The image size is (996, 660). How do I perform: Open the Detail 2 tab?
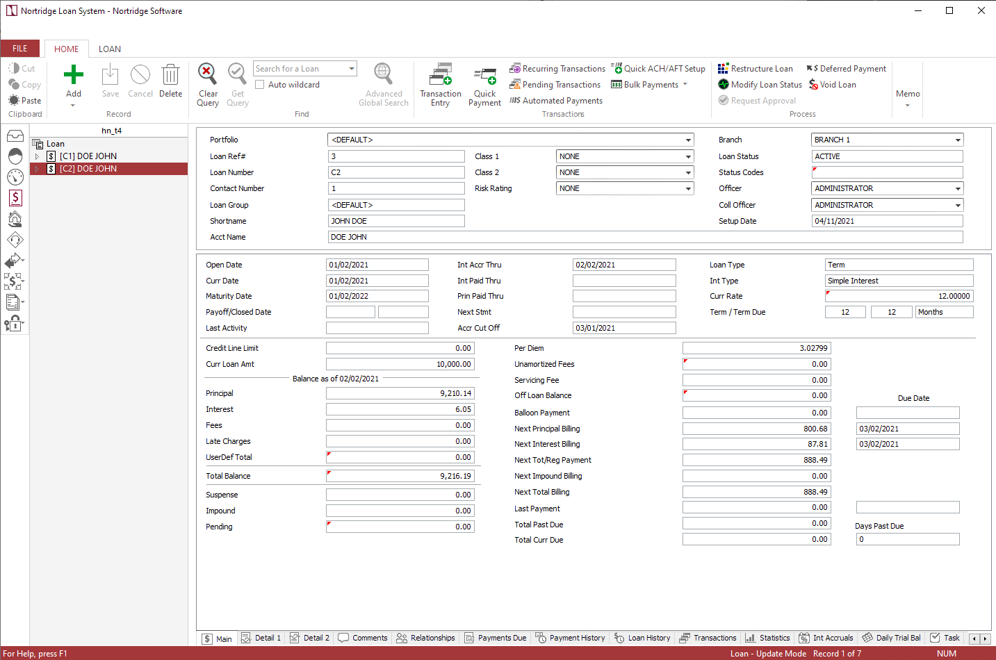[309, 638]
